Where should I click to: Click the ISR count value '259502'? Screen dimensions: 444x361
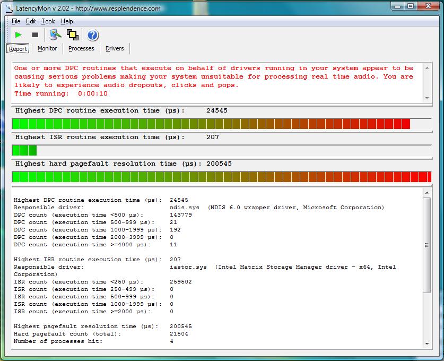pos(181,282)
